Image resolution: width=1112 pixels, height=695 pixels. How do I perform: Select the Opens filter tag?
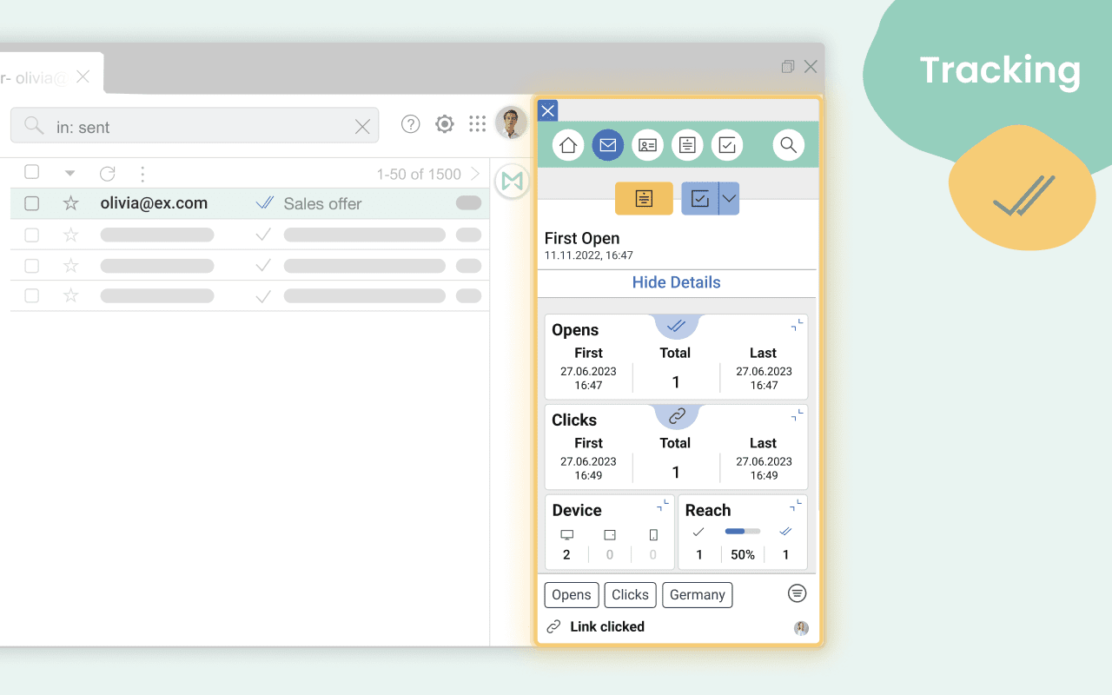click(572, 595)
